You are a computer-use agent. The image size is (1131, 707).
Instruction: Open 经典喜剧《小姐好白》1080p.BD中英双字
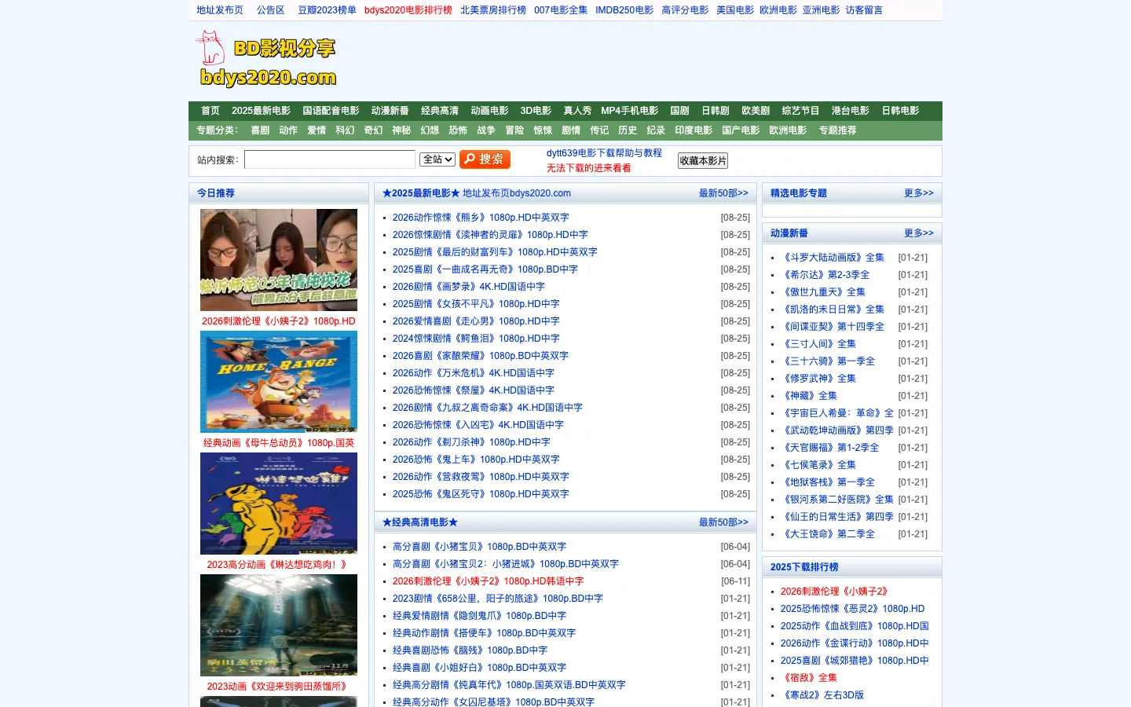[x=479, y=668]
